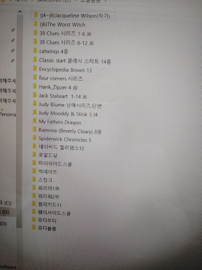Select folder name Encyclopedia Brown 13
This screenshot has width=202, height=270.
click(x=65, y=70)
